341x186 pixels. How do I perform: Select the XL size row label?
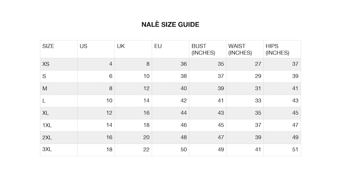point(46,113)
